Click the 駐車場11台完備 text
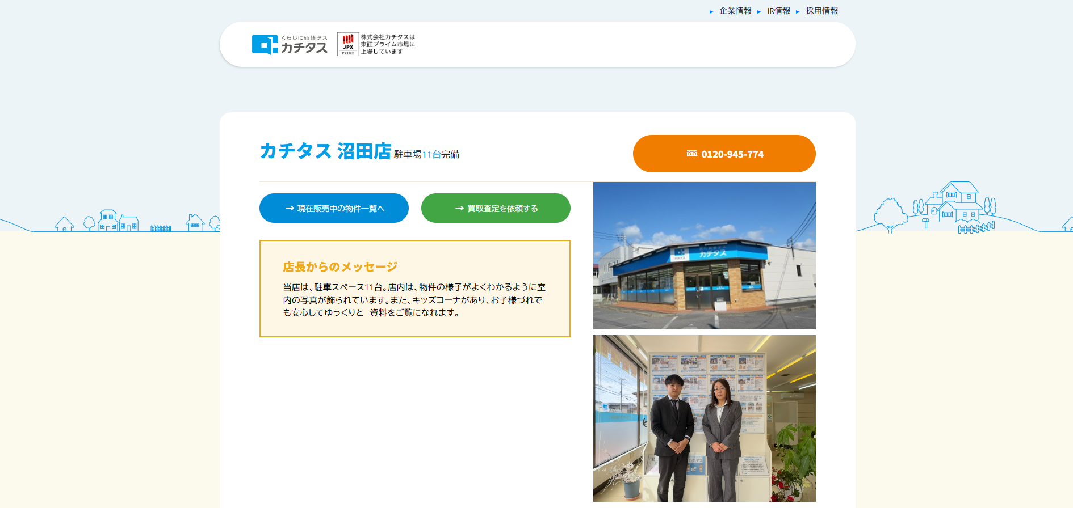 426,154
